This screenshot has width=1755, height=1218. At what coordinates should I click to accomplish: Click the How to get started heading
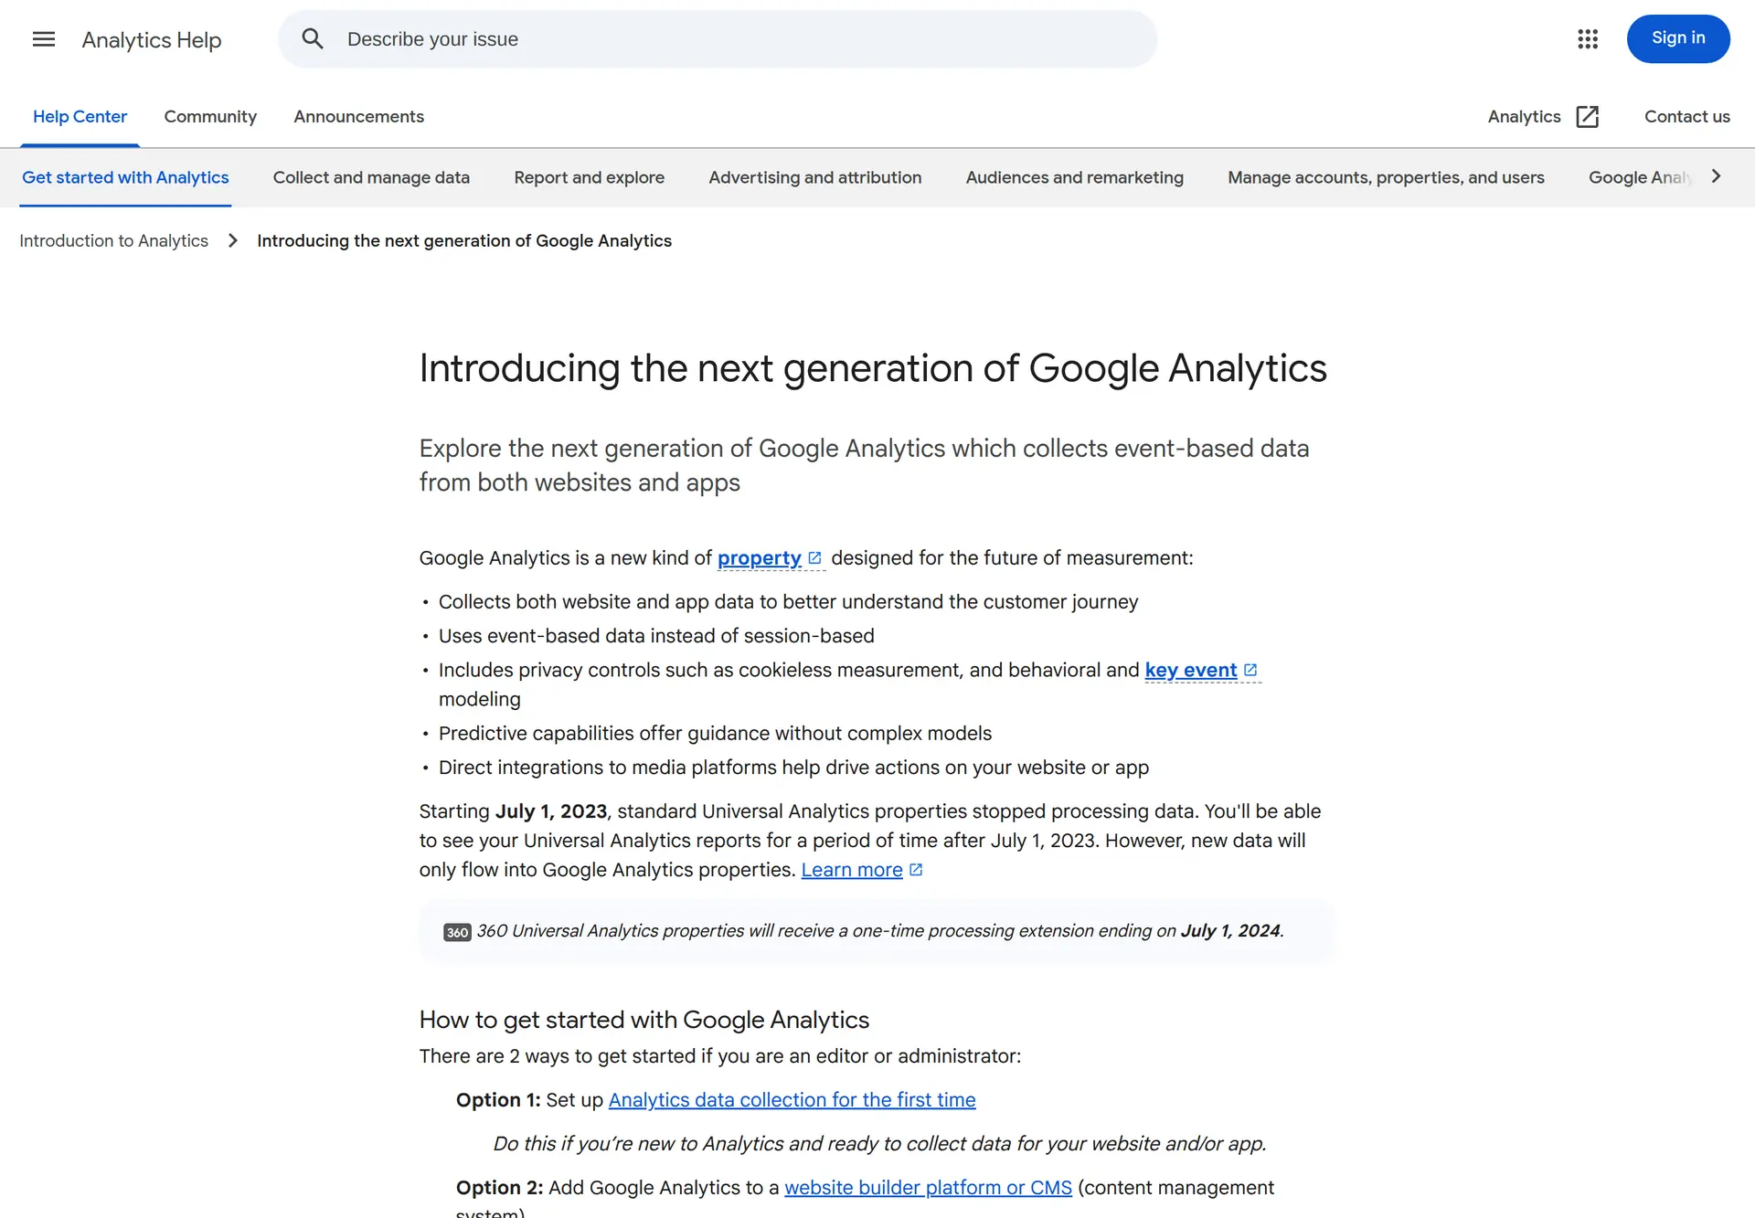tap(643, 1020)
